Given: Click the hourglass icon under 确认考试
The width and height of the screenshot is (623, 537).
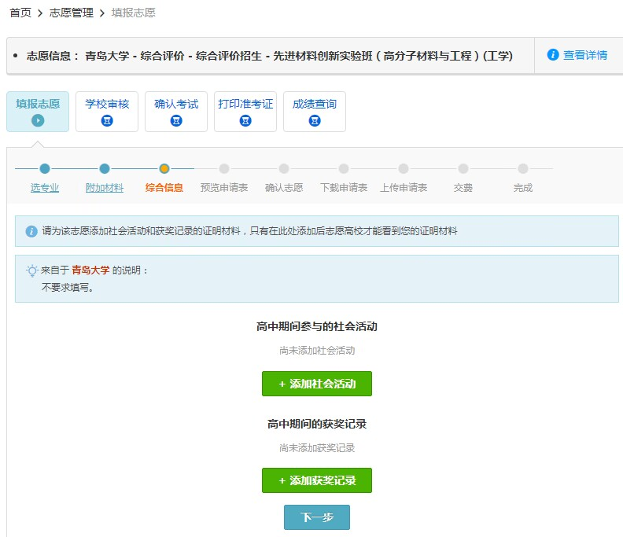Looking at the screenshot, I should [176, 120].
